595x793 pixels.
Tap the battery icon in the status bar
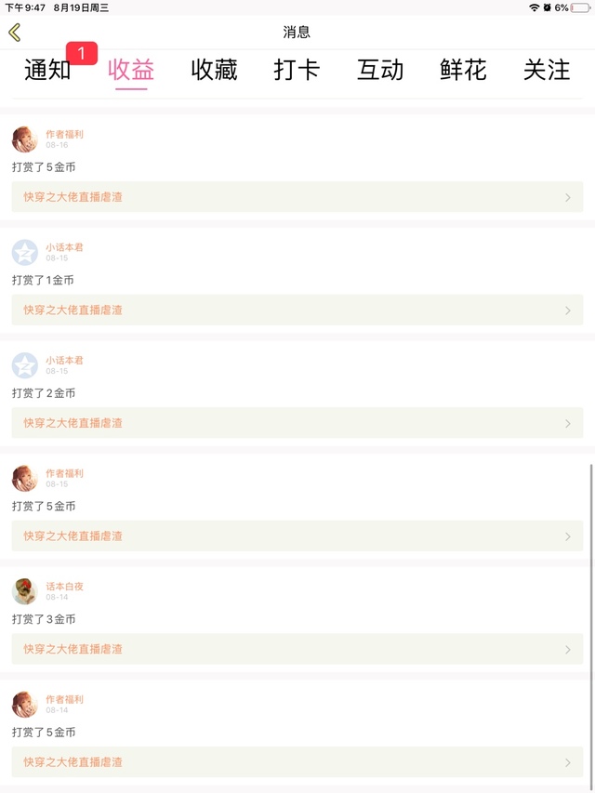click(x=580, y=7)
